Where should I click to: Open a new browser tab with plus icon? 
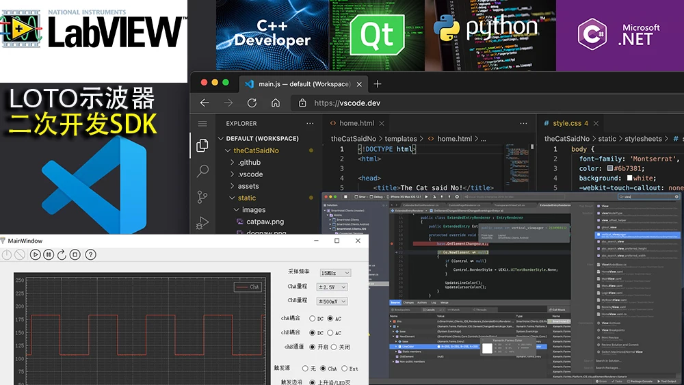(378, 83)
